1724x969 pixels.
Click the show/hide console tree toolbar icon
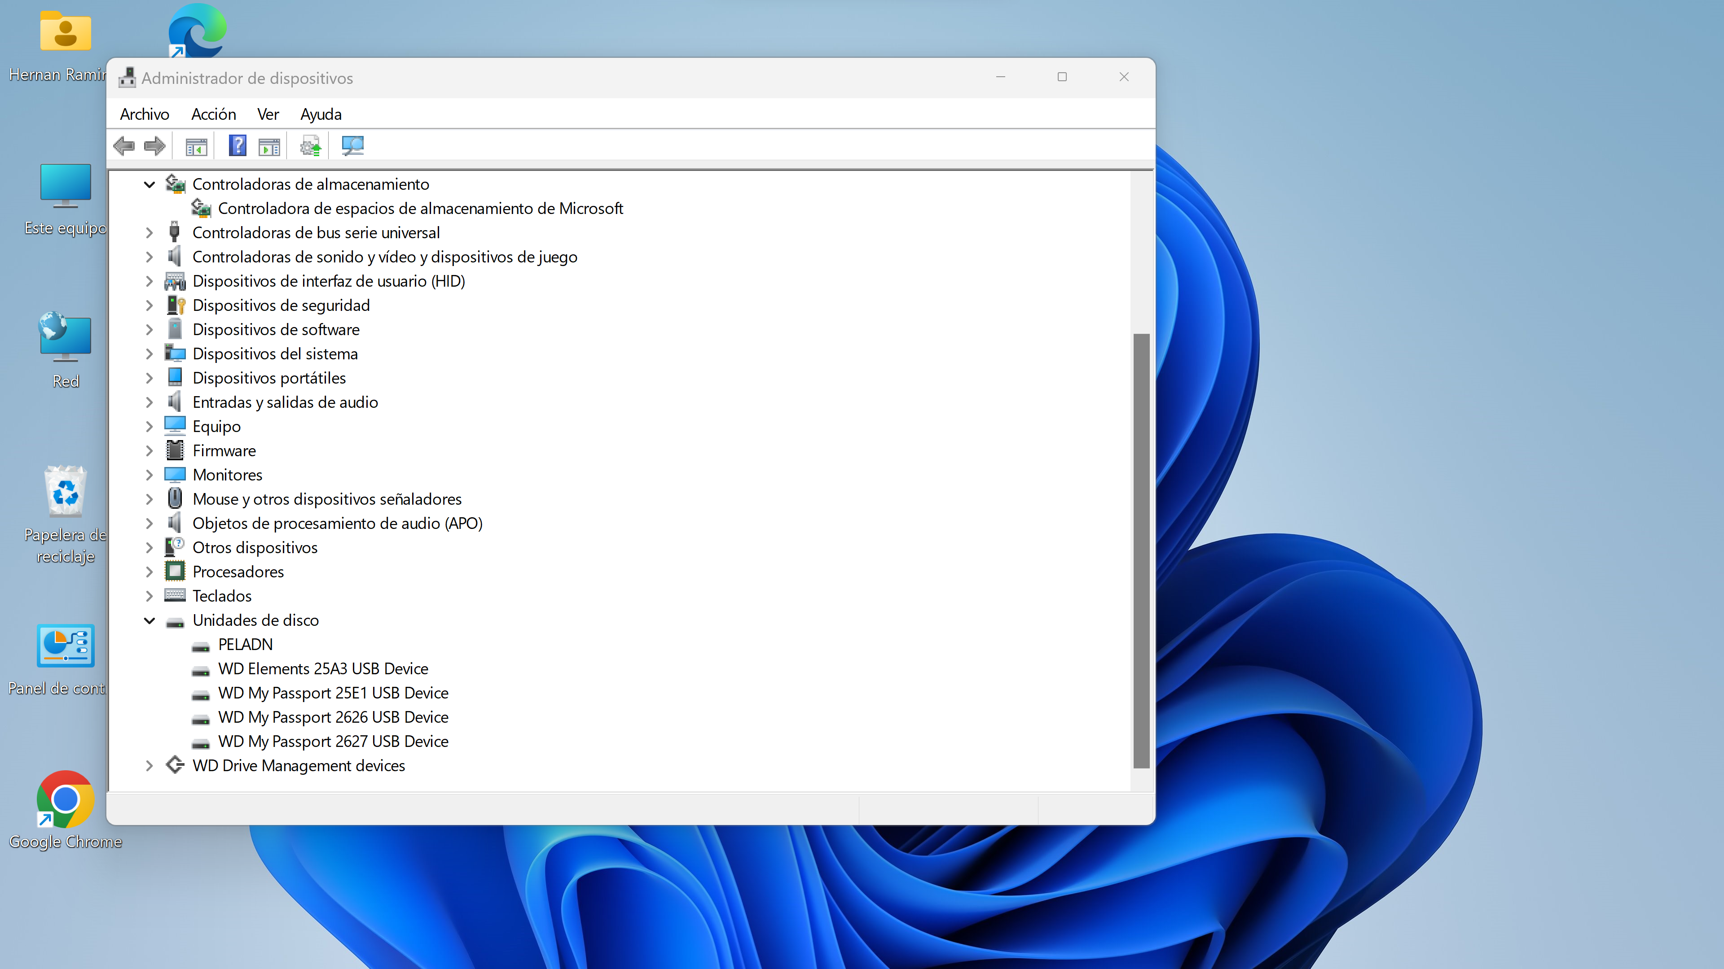pyautogui.click(x=196, y=146)
